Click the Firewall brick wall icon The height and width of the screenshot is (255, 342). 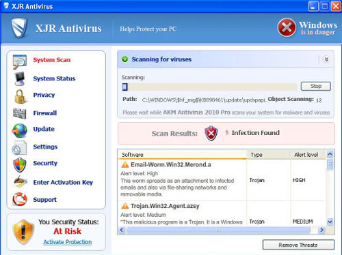coord(20,113)
